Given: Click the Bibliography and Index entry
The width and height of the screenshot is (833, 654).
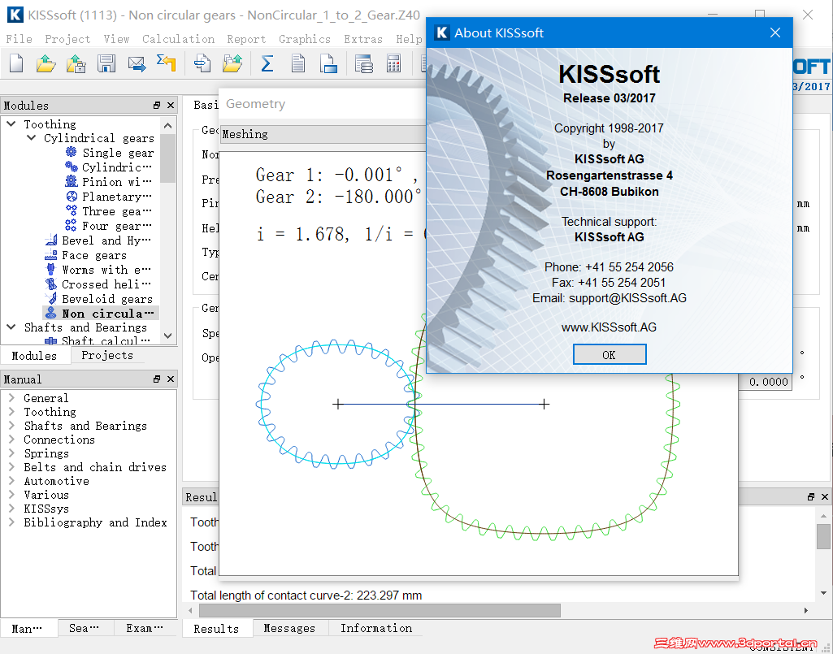Looking at the screenshot, I should tap(95, 522).
